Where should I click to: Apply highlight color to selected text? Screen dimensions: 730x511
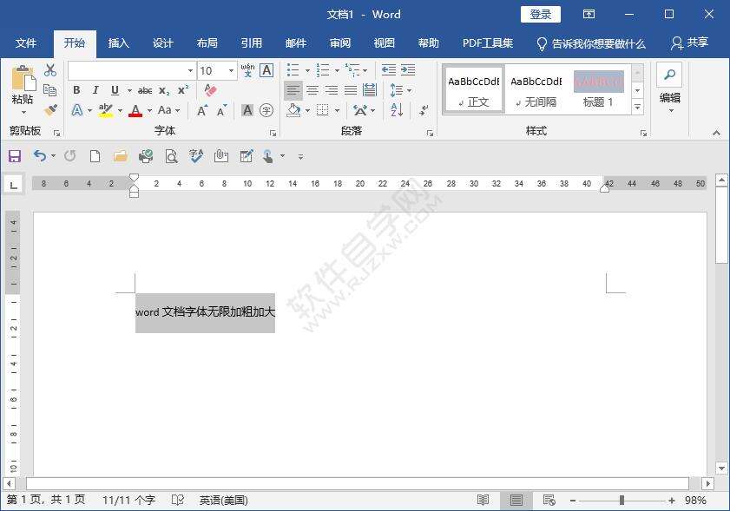pyautogui.click(x=104, y=110)
